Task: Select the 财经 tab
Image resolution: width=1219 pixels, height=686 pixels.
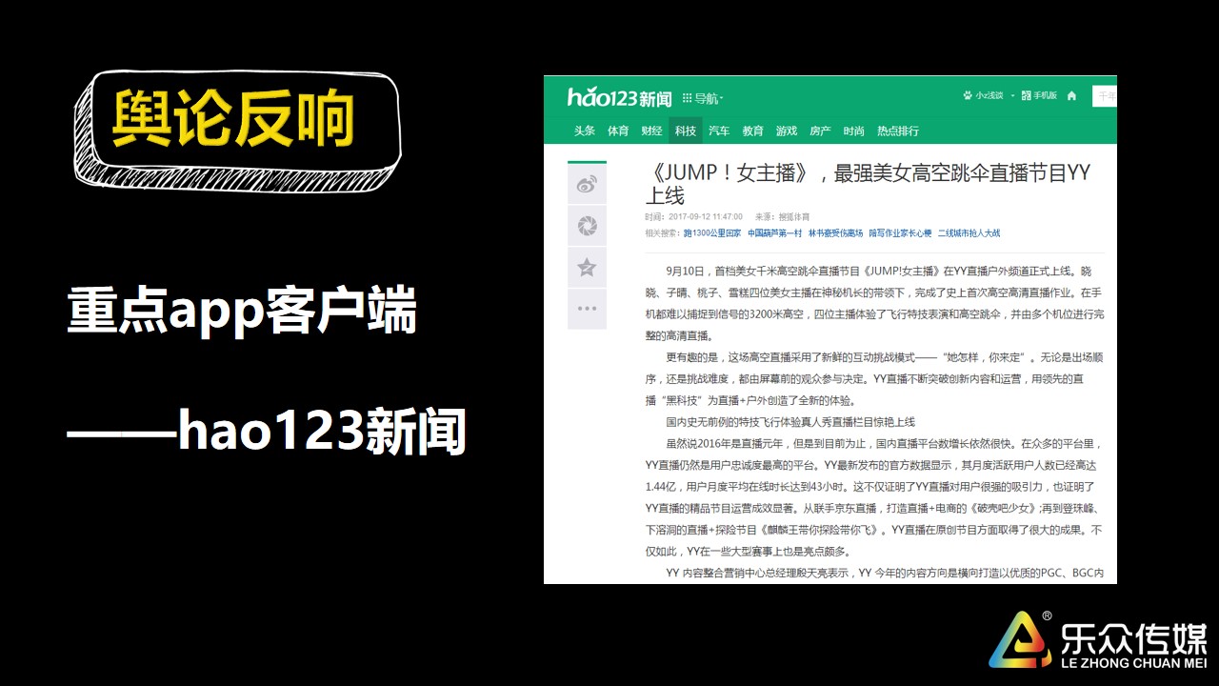Action: (x=651, y=131)
